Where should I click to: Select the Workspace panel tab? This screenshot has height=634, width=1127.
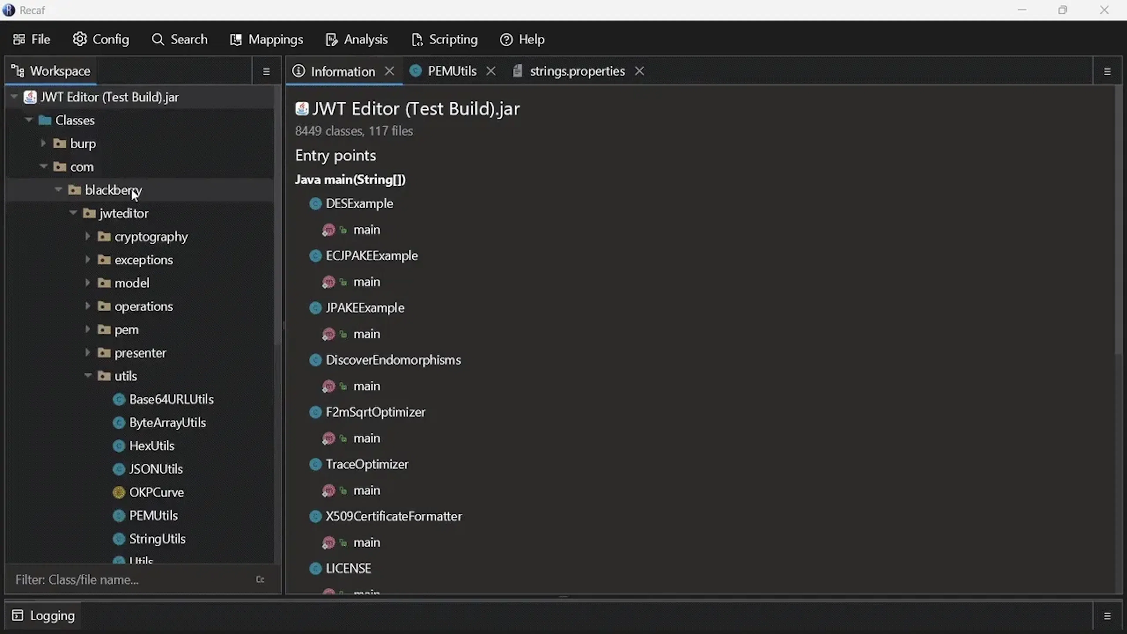coord(51,71)
